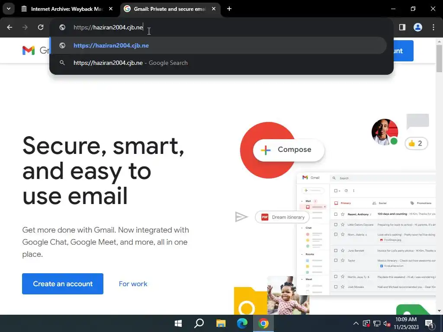The height and width of the screenshot is (332, 443).
Task: Switch to the Internet Archive Wayback Machine tab
Action: (67, 9)
